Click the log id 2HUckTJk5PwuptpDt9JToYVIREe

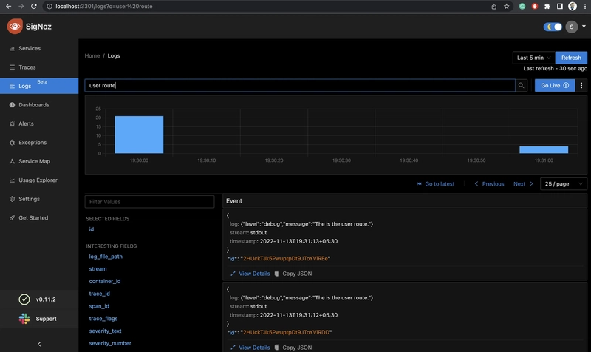pyautogui.click(x=285, y=258)
